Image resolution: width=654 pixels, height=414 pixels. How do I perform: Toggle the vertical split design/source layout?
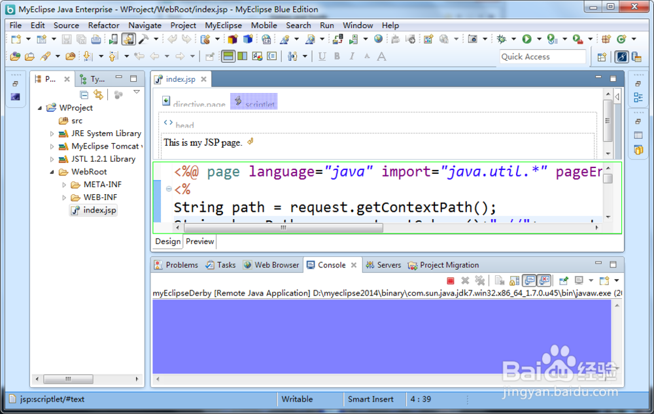click(243, 56)
